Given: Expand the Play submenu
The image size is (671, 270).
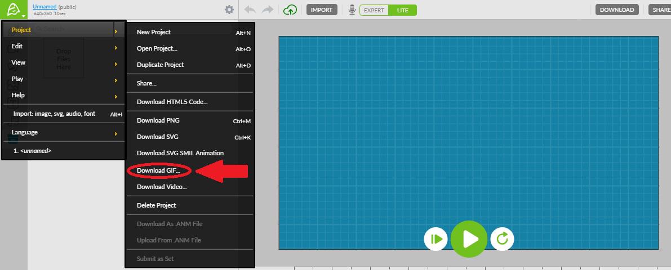Looking at the screenshot, I should pyautogui.click(x=64, y=79).
